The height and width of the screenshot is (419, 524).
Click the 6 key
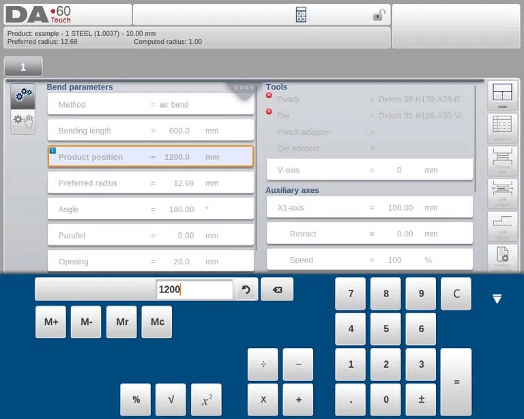tap(421, 329)
